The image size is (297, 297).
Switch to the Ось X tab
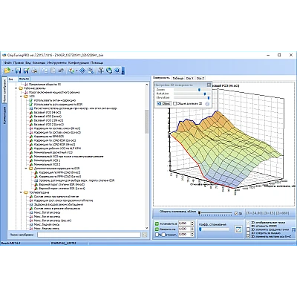pos(189,78)
